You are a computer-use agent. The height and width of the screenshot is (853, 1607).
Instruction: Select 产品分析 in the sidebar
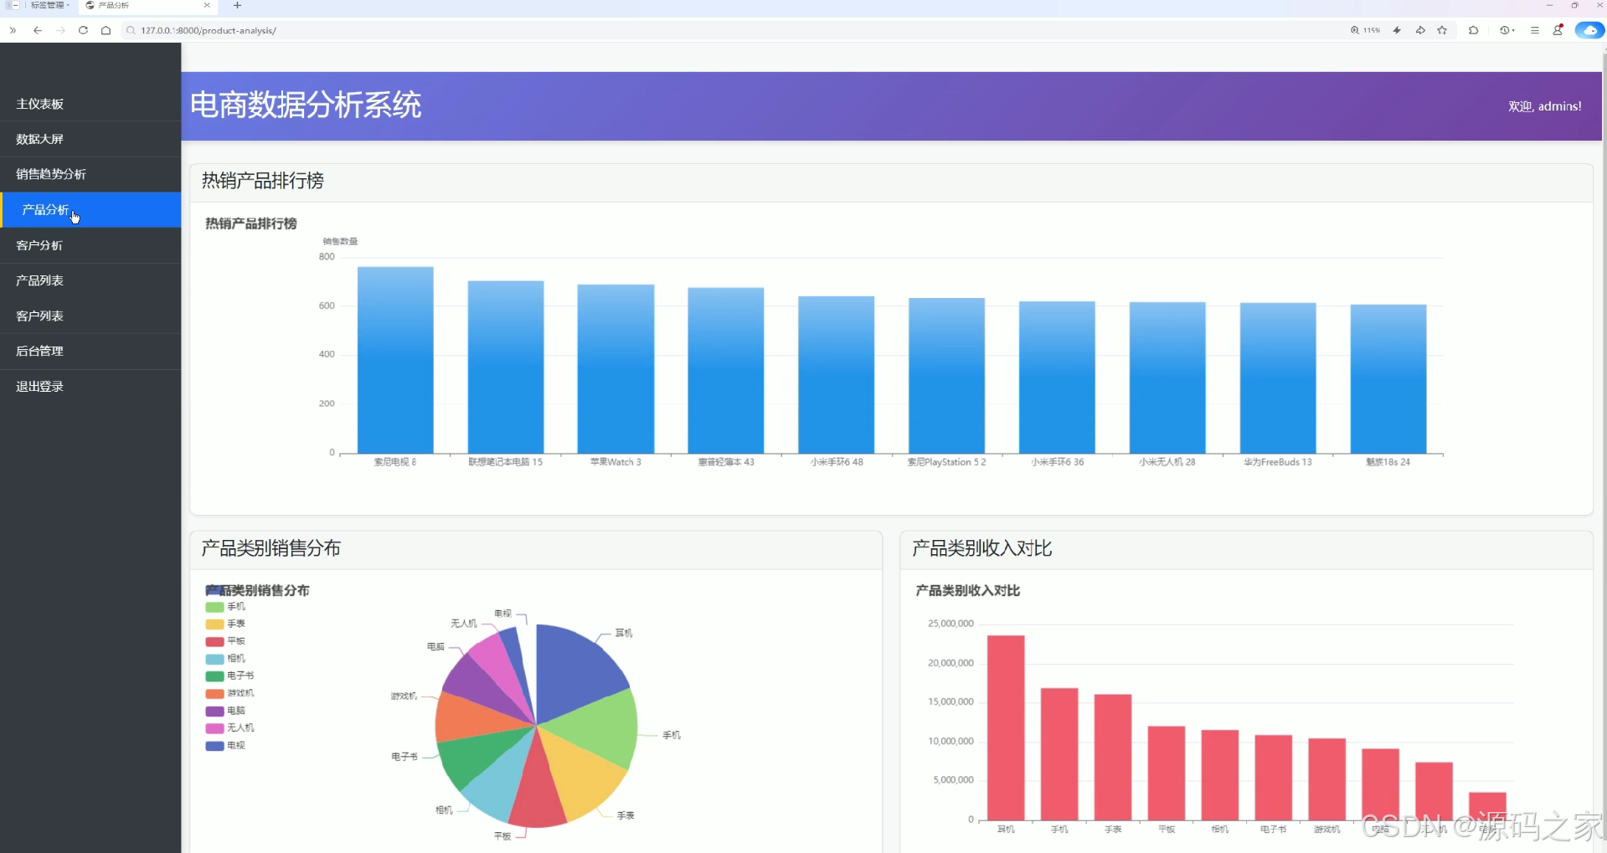[90, 209]
